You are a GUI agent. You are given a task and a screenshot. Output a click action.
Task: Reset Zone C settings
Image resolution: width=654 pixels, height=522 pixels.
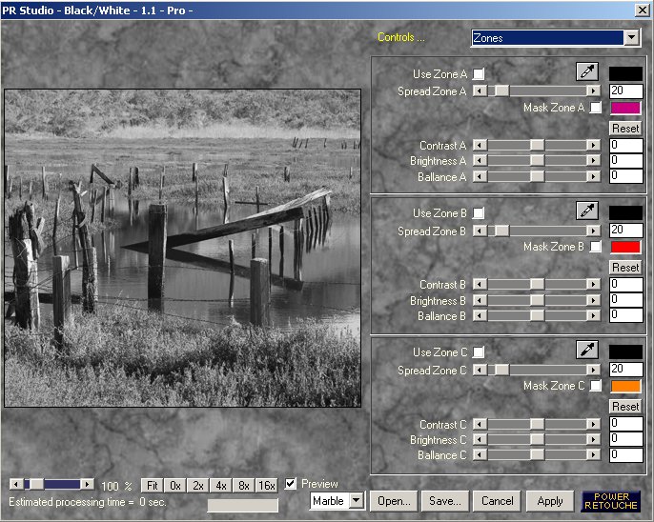[625, 406]
